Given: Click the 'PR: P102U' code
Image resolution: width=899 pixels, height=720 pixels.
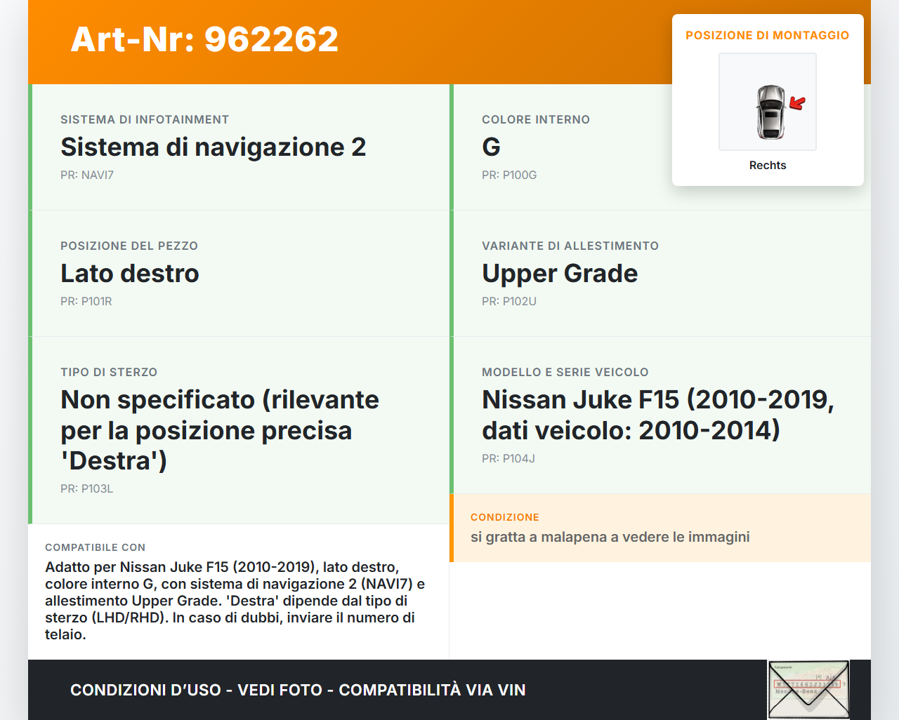Looking at the screenshot, I should coord(509,302).
